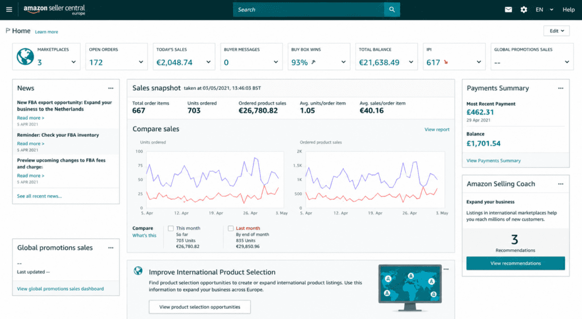The height and width of the screenshot is (319, 582).
Task: Expand the Buyer Messages card dropdown
Action: click(x=276, y=62)
